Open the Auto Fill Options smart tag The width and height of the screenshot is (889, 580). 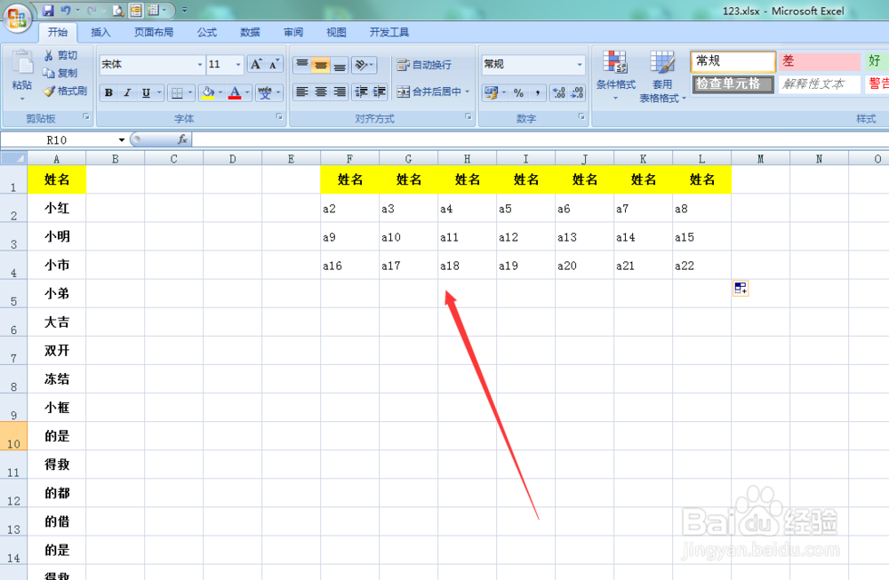point(741,289)
